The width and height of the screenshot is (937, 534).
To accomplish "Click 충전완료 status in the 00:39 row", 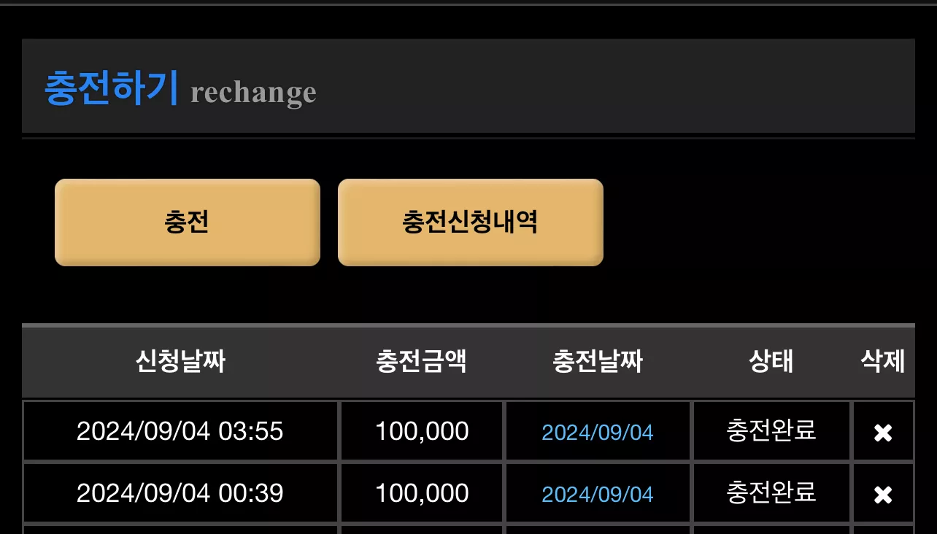I will pos(771,492).
